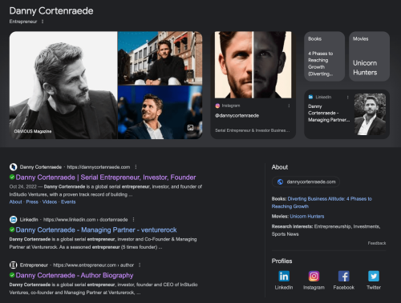
Task: Open the Instagram split-face photo
Action: [253, 65]
